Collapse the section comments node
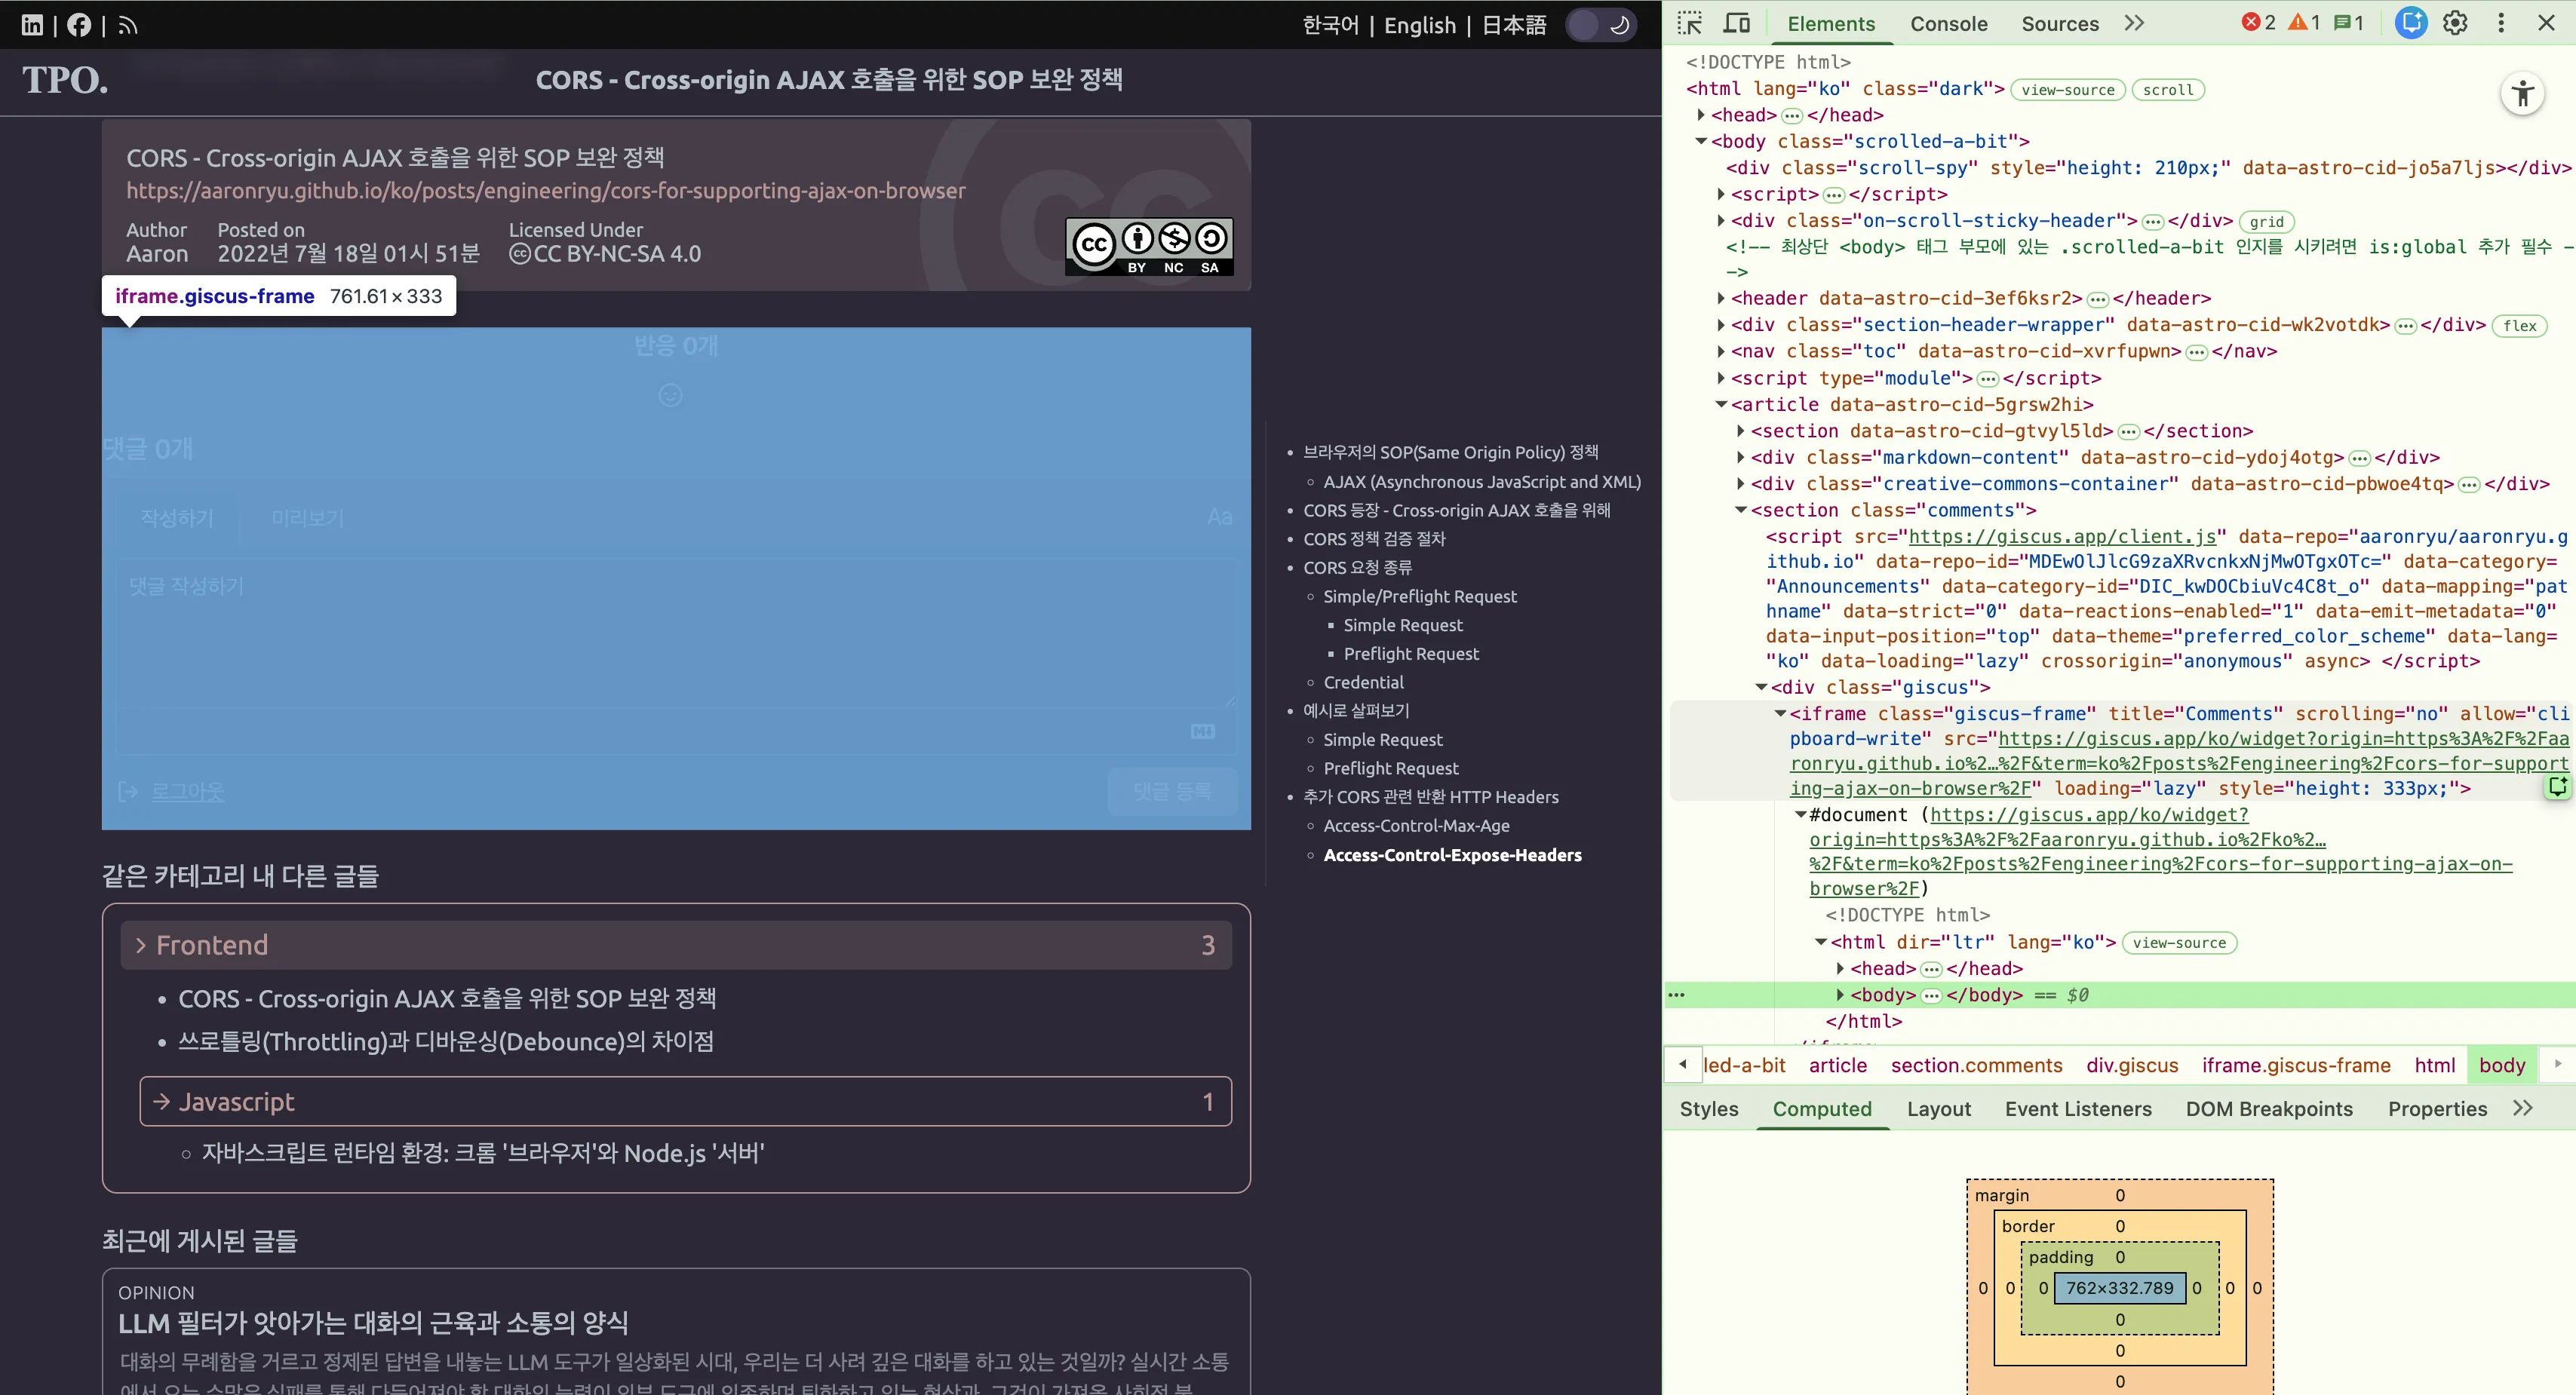Viewport: 2576px width, 1395px height. coord(1741,510)
